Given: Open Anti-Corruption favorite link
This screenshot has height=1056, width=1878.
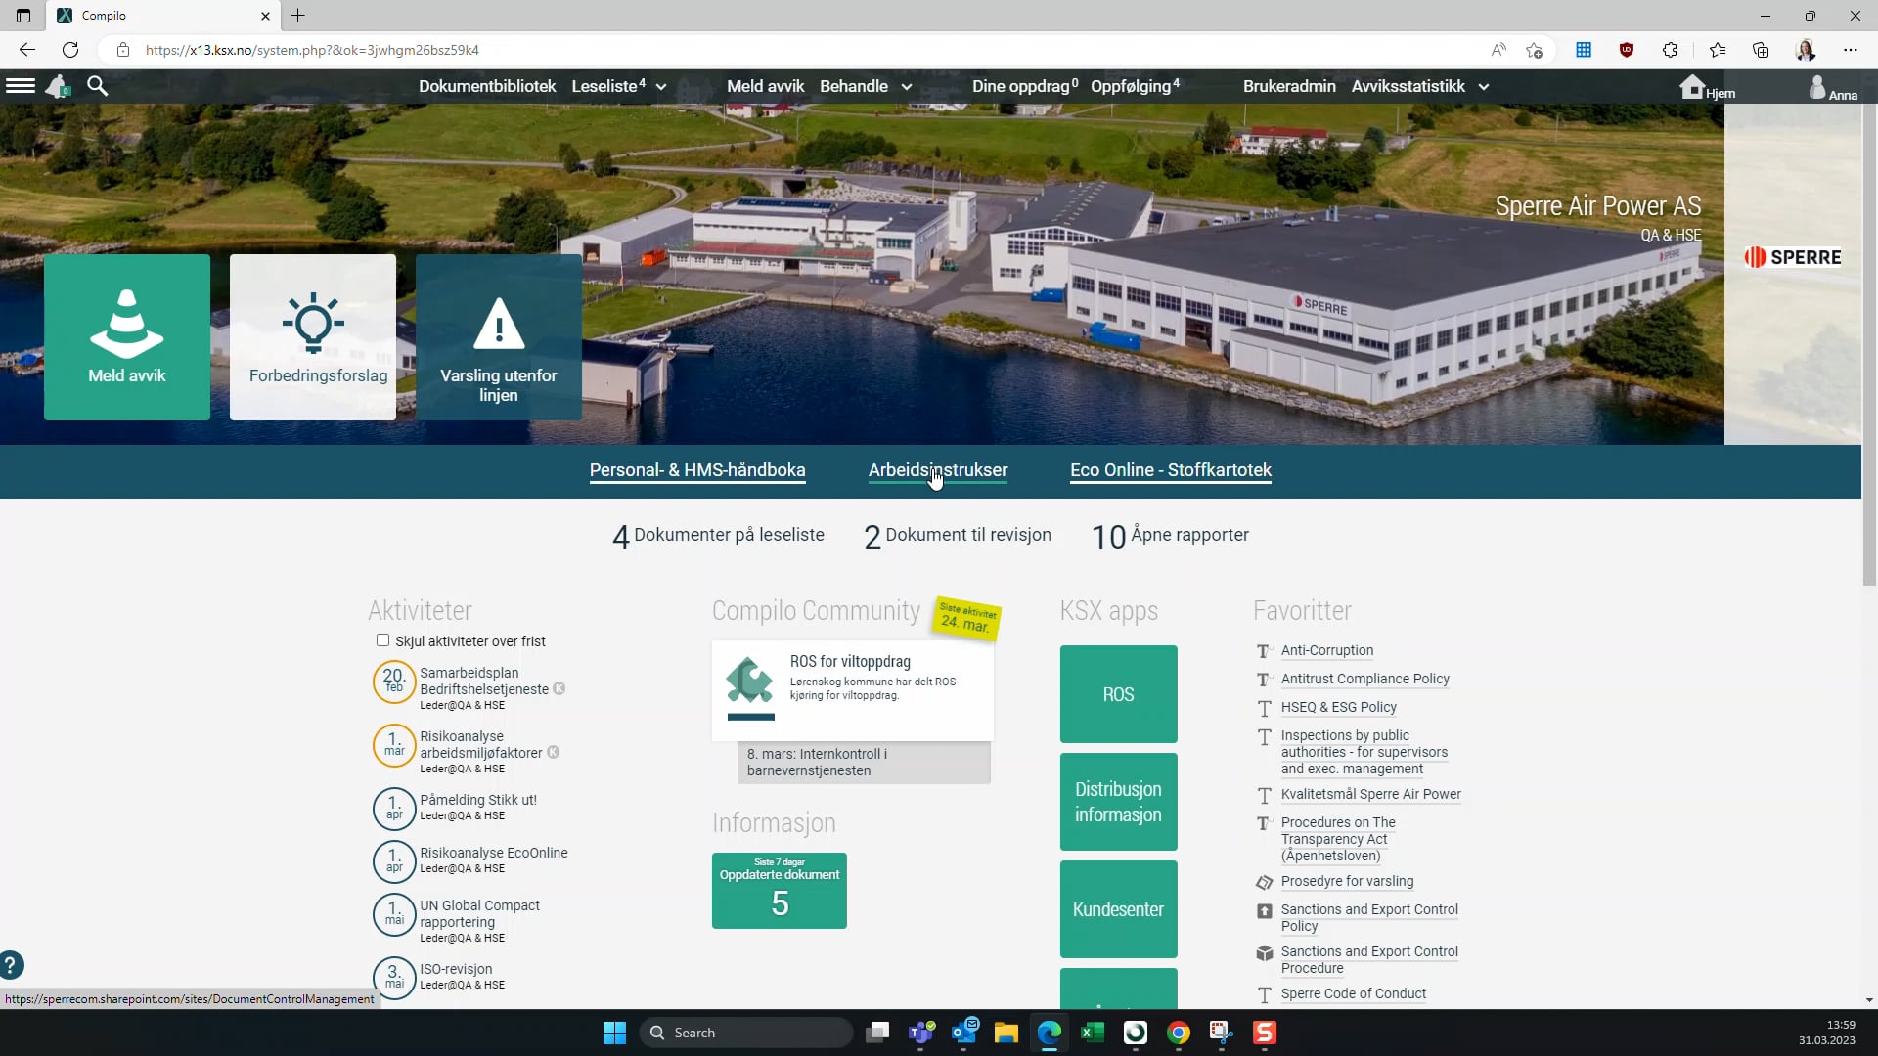Looking at the screenshot, I should pyautogui.click(x=1326, y=650).
